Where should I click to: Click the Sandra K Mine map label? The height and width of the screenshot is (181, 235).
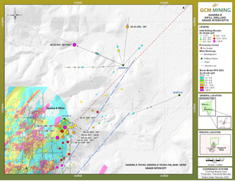pos(55,108)
